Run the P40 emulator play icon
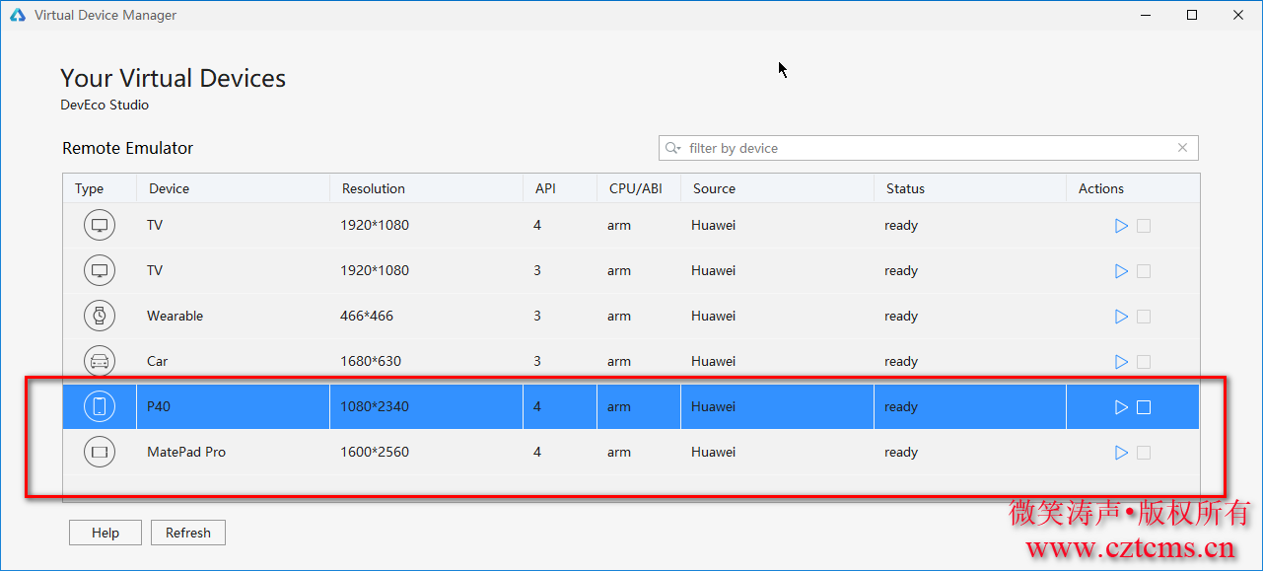Viewport: 1263px width, 571px height. (1121, 407)
